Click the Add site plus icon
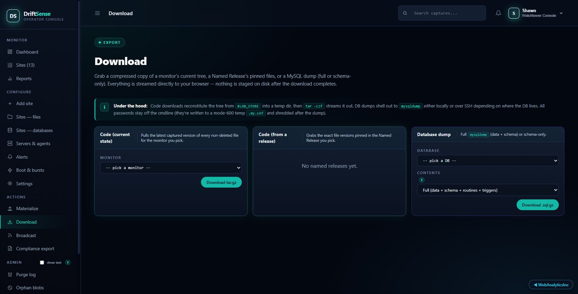This screenshot has width=578, height=294. pyautogui.click(x=10, y=104)
